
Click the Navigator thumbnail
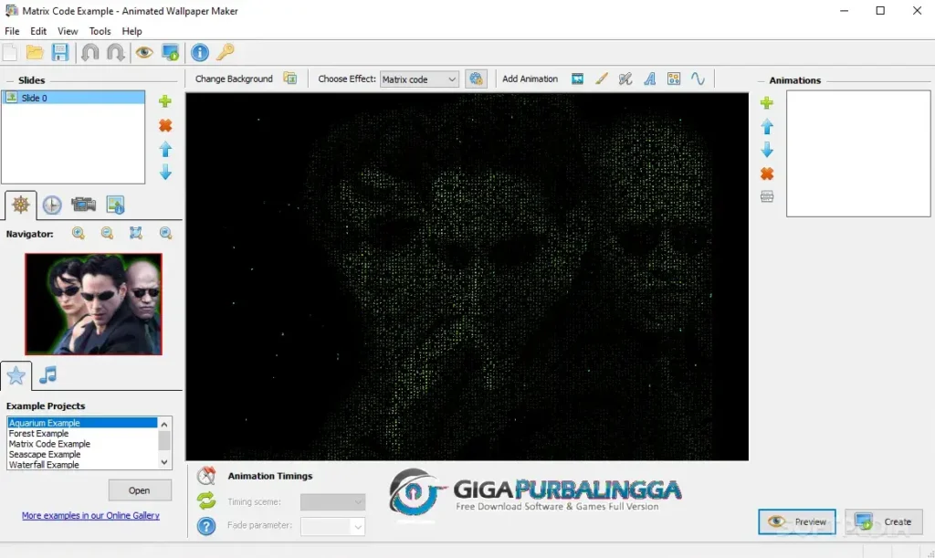(x=94, y=304)
